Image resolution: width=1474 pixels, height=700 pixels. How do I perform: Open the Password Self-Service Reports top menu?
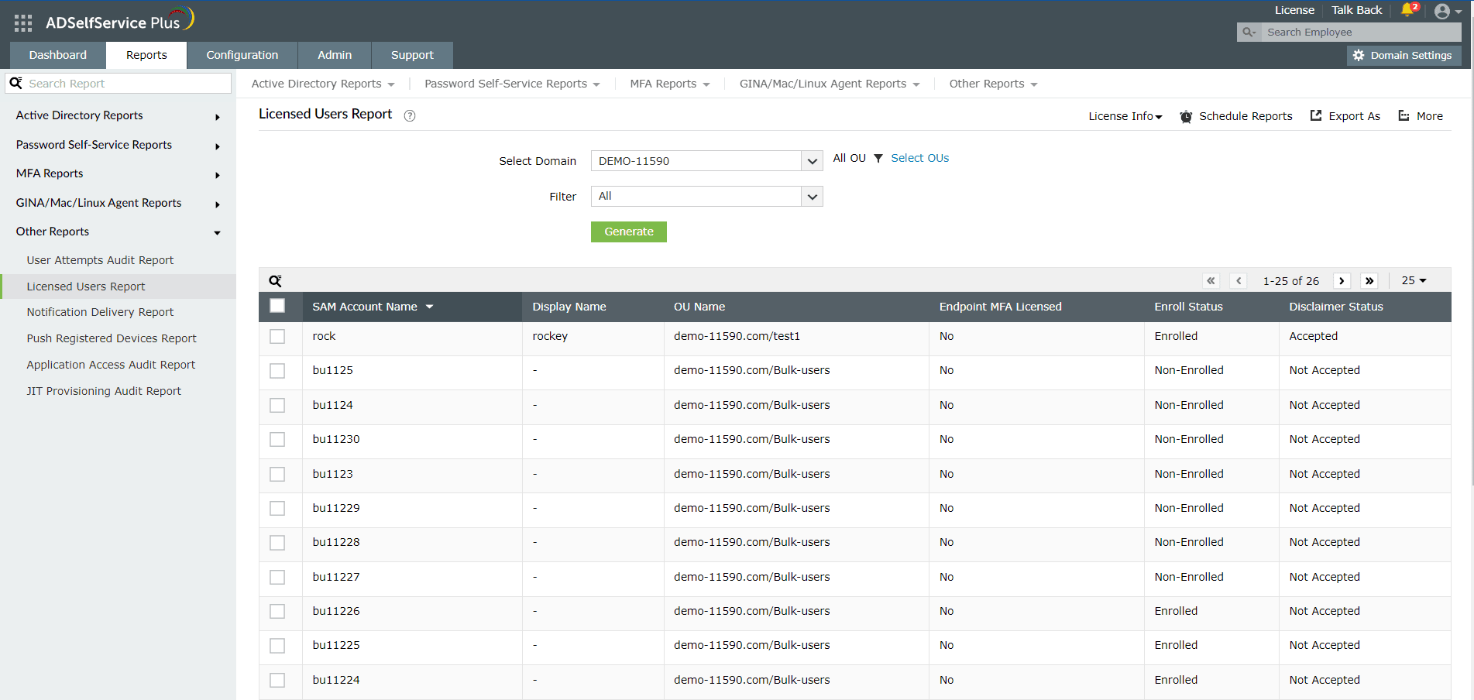pyautogui.click(x=512, y=84)
